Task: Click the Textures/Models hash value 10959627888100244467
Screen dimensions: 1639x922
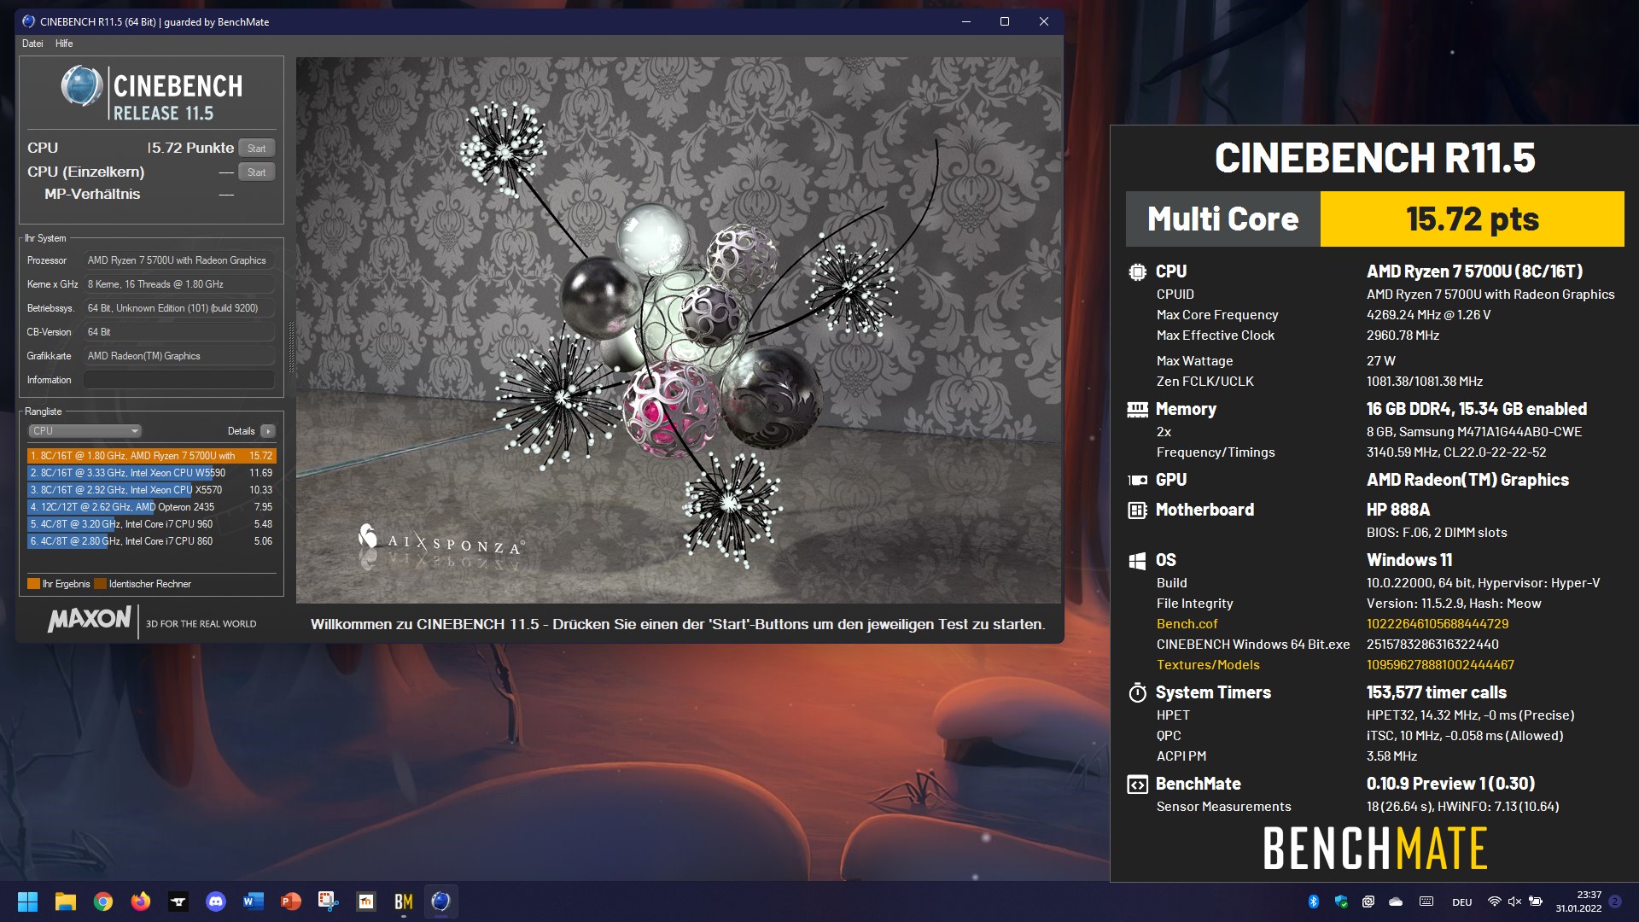Action: coord(1440,665)
